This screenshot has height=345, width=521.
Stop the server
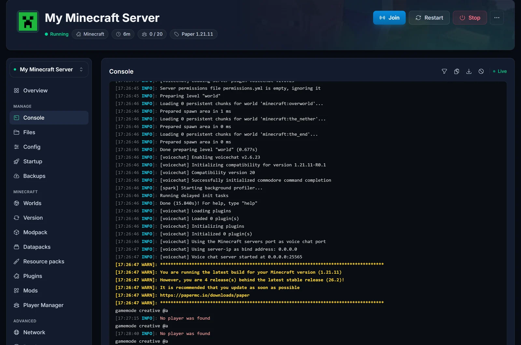tap(470, 18)
